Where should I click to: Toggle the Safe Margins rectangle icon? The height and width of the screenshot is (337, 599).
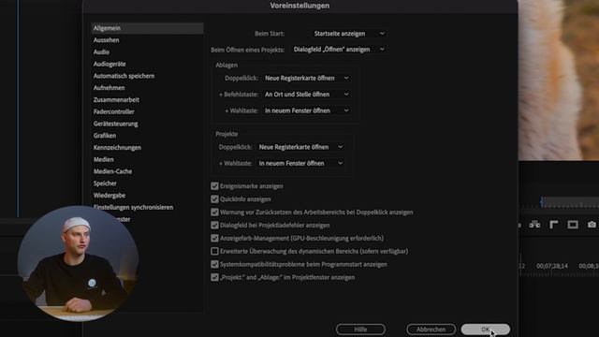[572, 225]
